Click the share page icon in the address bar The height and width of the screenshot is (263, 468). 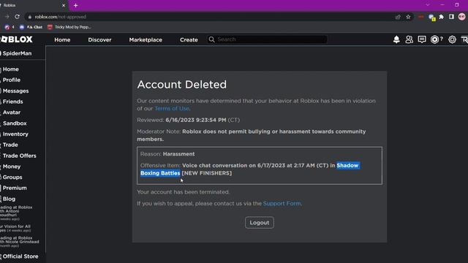coord(398,17)
